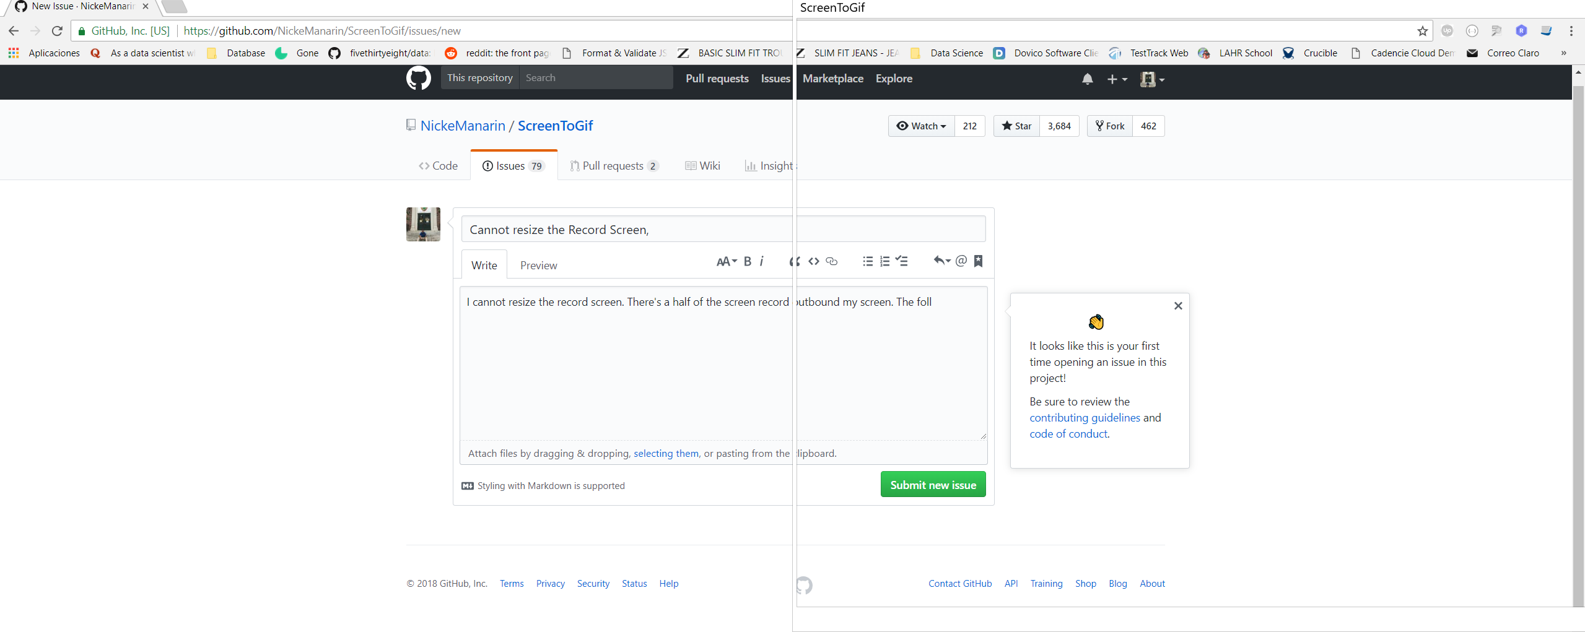
Task: Add a numbered list
Action: point(885,261)
